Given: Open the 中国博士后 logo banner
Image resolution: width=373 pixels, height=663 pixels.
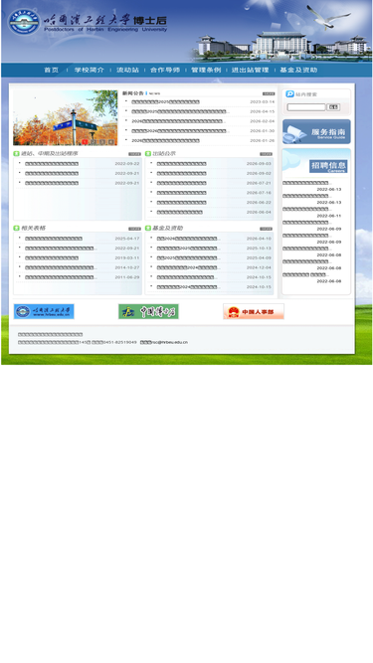Looking at the screenshot, I should pyautogui.click(x=148, y=312).
